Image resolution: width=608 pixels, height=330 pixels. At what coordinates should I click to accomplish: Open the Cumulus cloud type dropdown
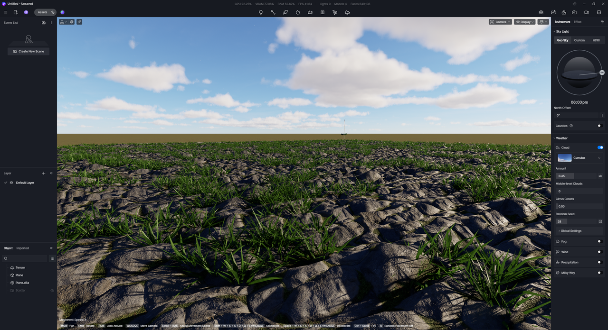[579, 158]
